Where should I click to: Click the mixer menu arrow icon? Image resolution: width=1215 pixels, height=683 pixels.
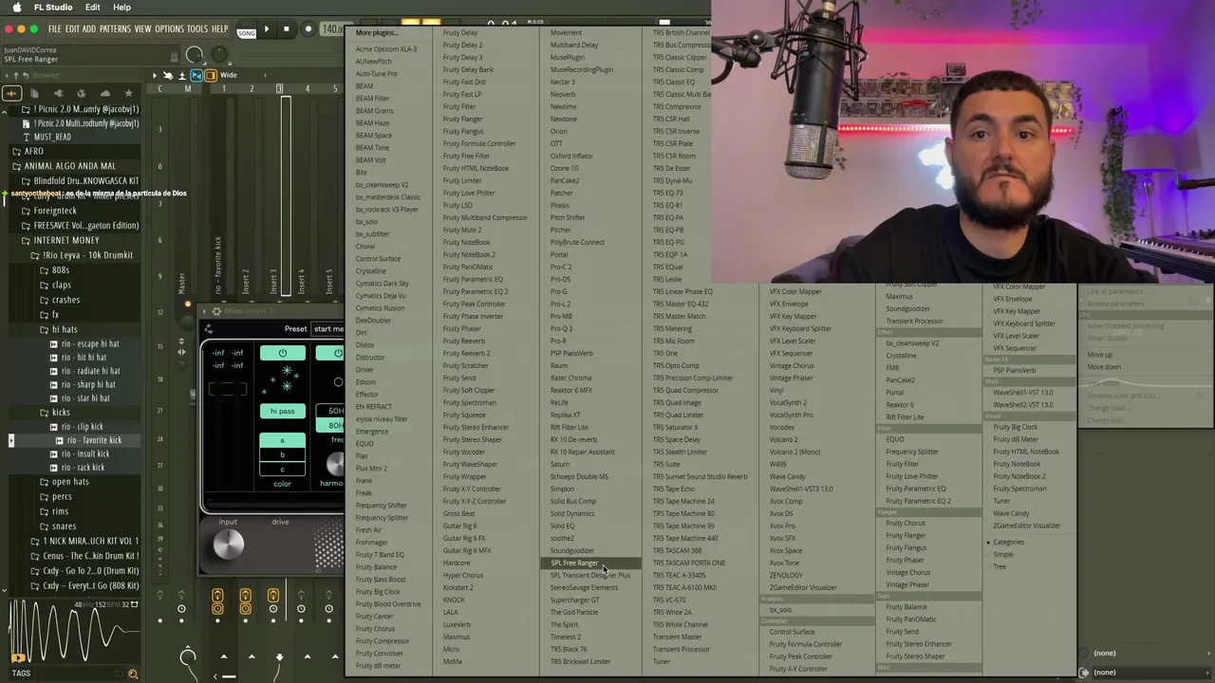pos(155,75)
